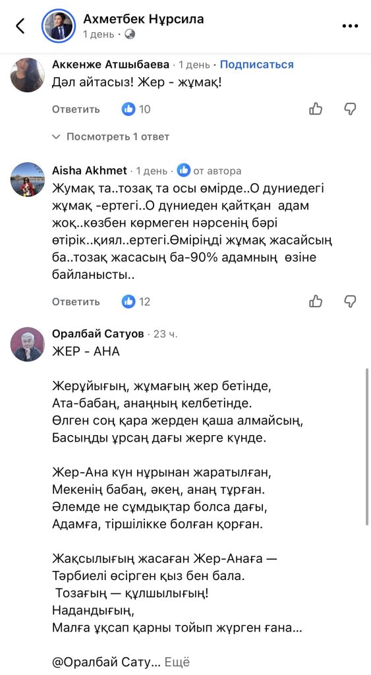
Task: Like Aisha Akhmet's comment with thumbs up
Action: click(x=316, y=301)
